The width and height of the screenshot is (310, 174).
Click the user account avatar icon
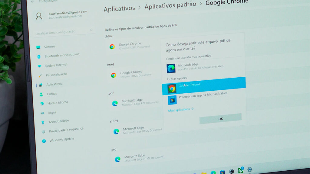point(39,16)
